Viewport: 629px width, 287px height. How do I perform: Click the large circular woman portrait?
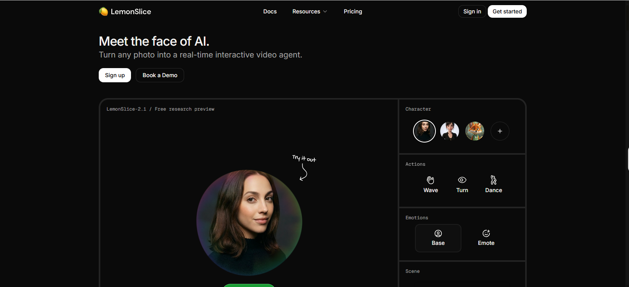[x=249, y=223]
